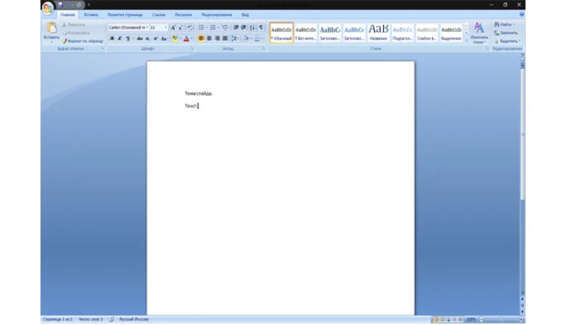
Task: Click the Decrease Indent icon
Action: [236, 28]
